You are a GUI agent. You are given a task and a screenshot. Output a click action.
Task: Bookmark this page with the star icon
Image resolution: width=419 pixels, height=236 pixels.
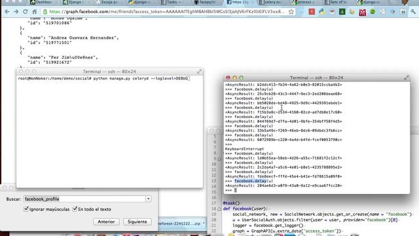291,12
